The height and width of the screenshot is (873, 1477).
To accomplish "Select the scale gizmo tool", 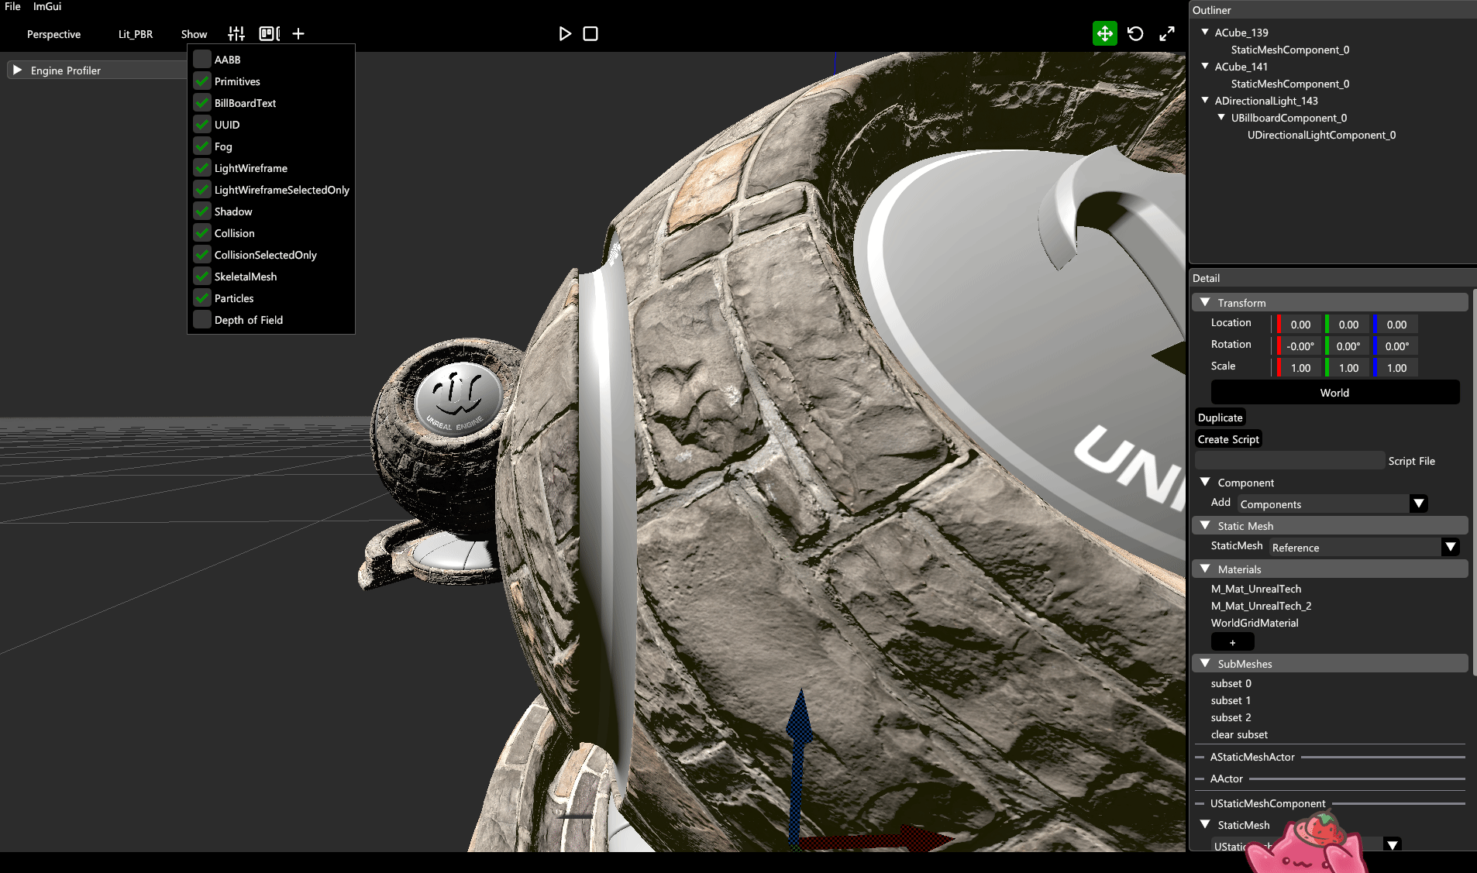I will pyautogui.click(x=1167, y=33).
